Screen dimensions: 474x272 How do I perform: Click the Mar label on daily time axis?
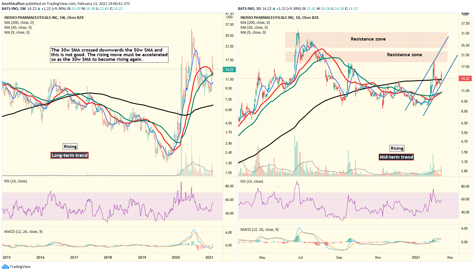(450, 258)
